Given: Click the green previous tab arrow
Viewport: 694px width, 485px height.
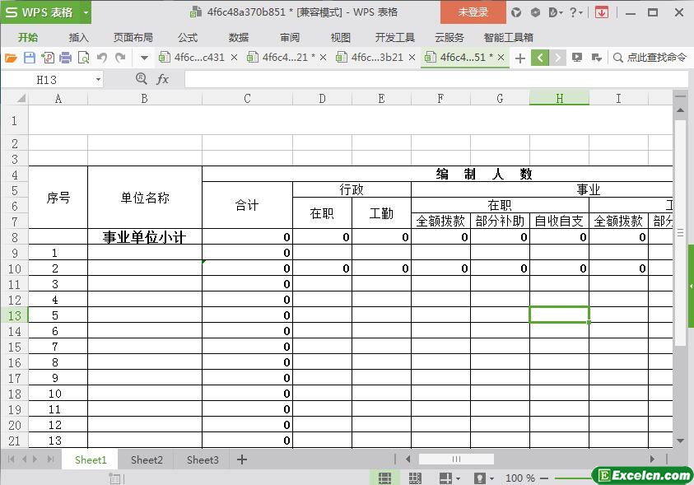Looking at the screenshot, I should click(540, 58).
